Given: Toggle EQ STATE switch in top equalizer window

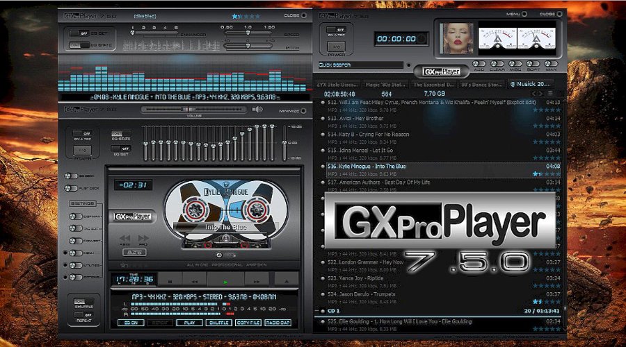Looking at the screenshot, I should pyautogui.click(x=79, y=45).
